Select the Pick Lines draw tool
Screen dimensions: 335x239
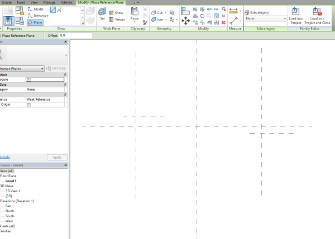(x=59, y=10)
